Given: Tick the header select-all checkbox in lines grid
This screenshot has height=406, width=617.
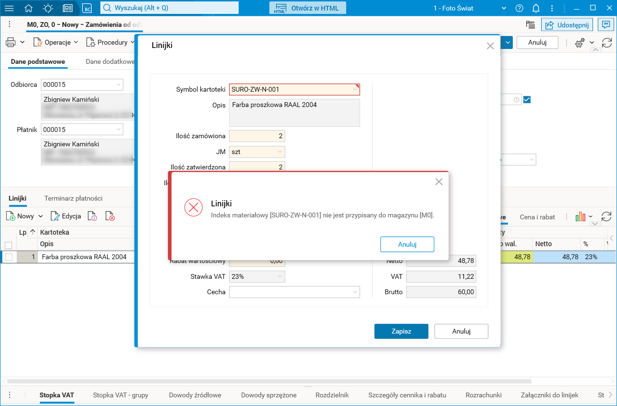Looking at the screenshot, I should 9,245.
